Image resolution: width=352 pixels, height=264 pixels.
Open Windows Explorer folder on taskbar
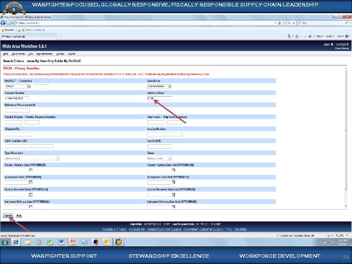coord(27,242)
